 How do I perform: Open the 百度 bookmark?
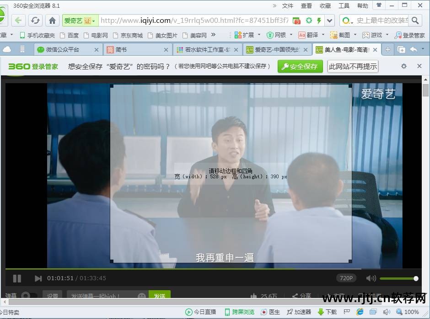click(x=69, y=35)
